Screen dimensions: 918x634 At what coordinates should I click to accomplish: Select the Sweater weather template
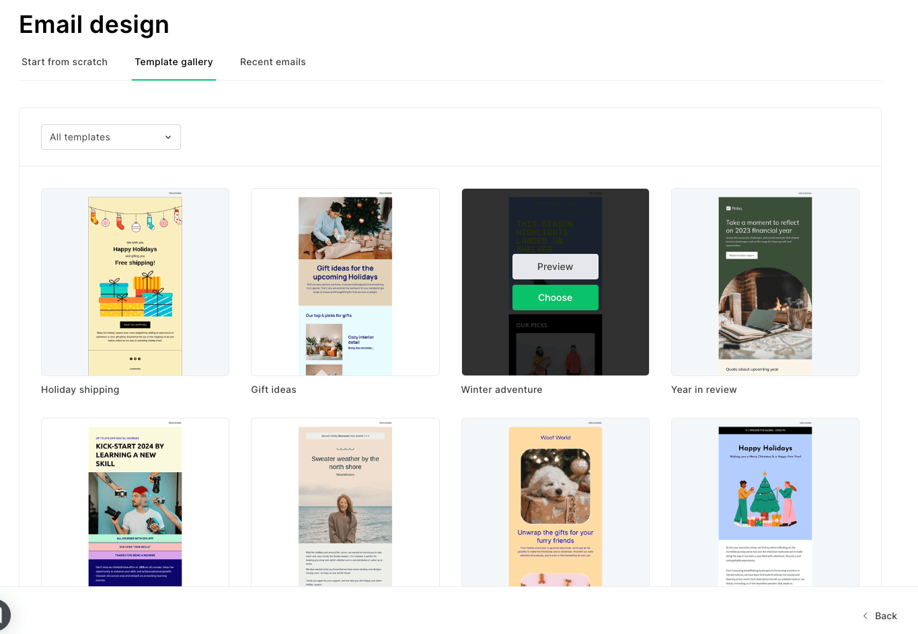345,504
